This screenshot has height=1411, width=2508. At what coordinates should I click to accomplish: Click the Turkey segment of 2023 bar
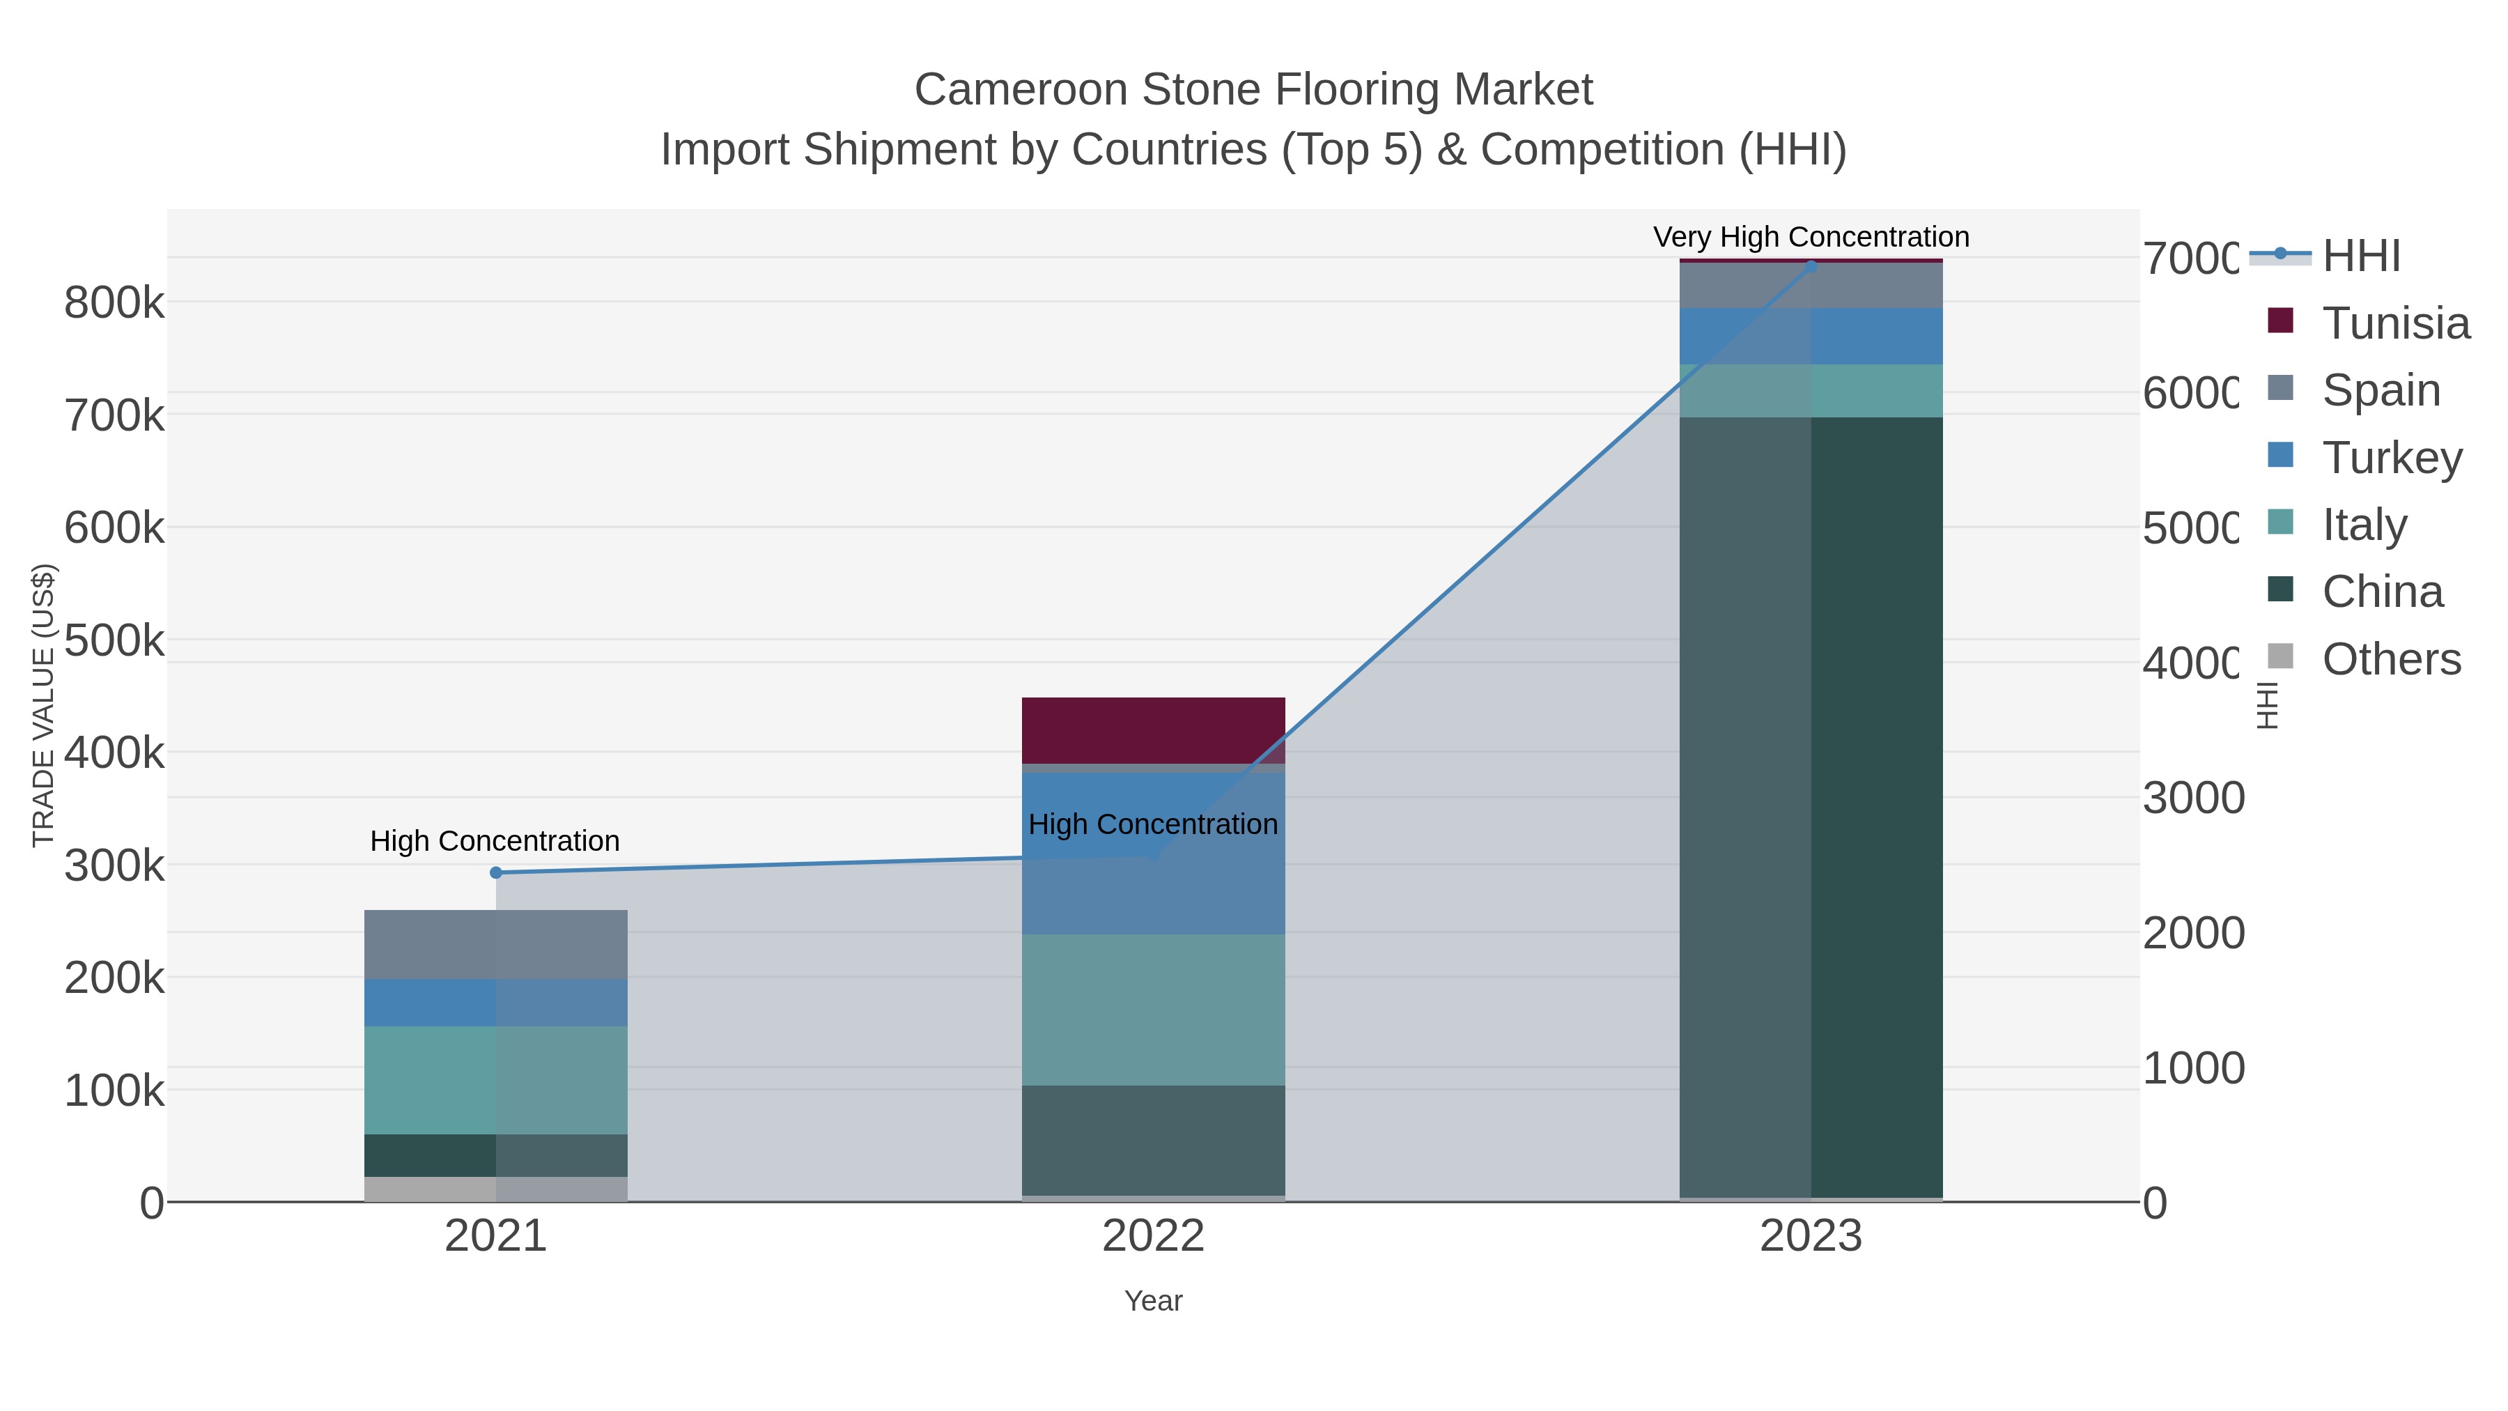[x=1811, y=336]
